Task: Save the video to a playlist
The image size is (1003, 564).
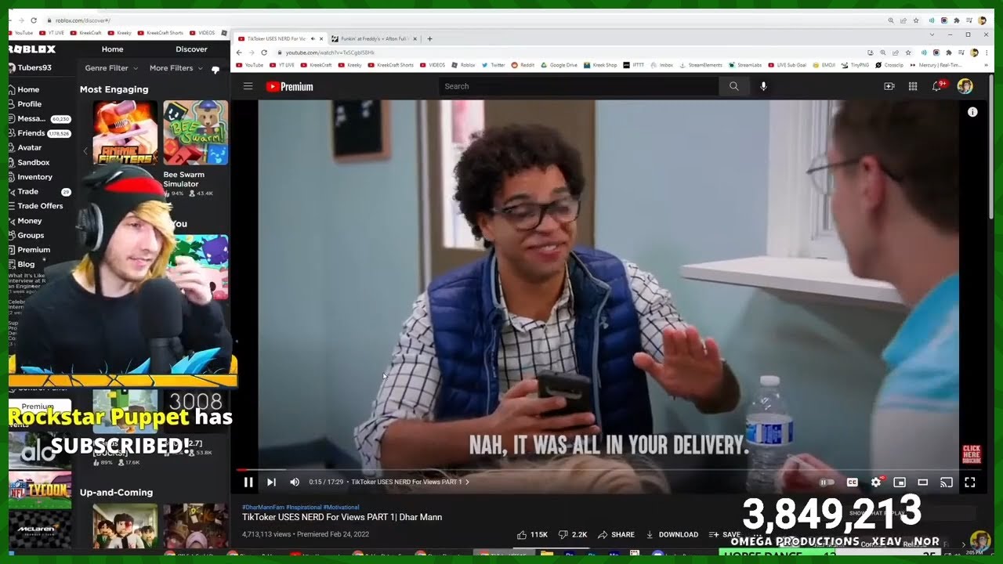Action: (724, 535)
